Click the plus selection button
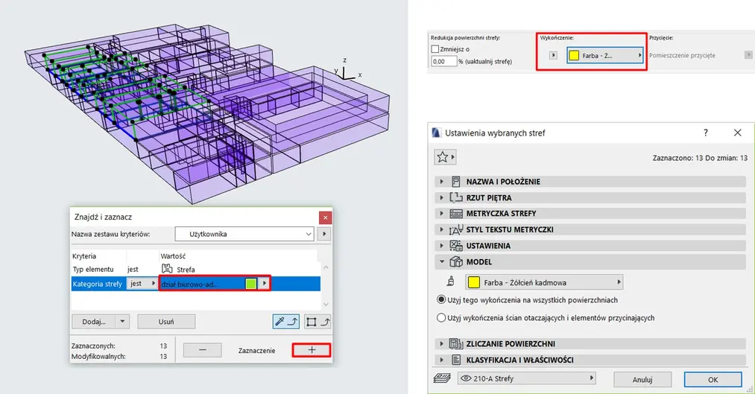Image resolution: width=755 pixels, height=394 pixels. click(x=312, y=350)
